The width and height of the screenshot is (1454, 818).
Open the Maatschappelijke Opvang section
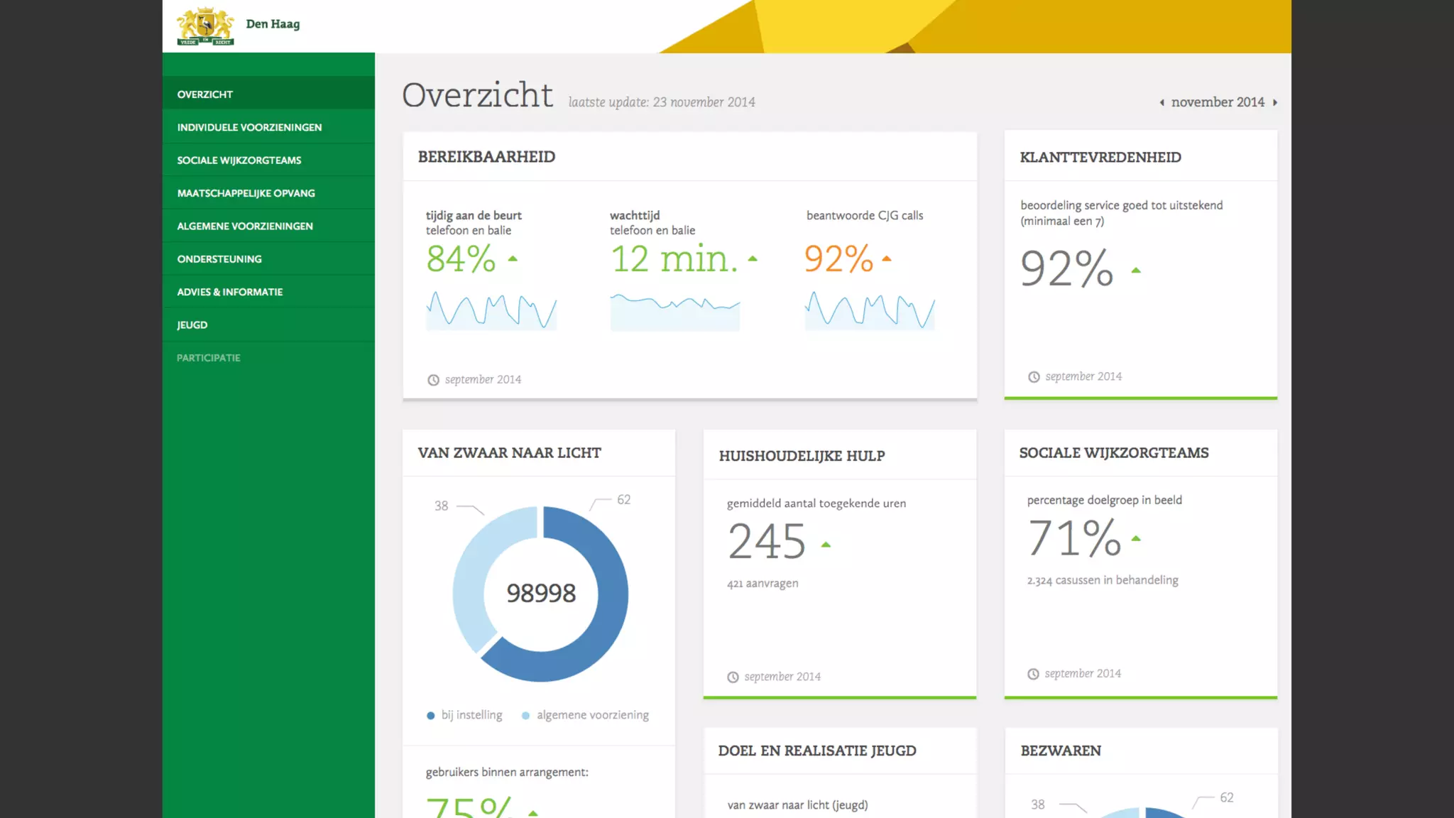[x=246, y=193]
